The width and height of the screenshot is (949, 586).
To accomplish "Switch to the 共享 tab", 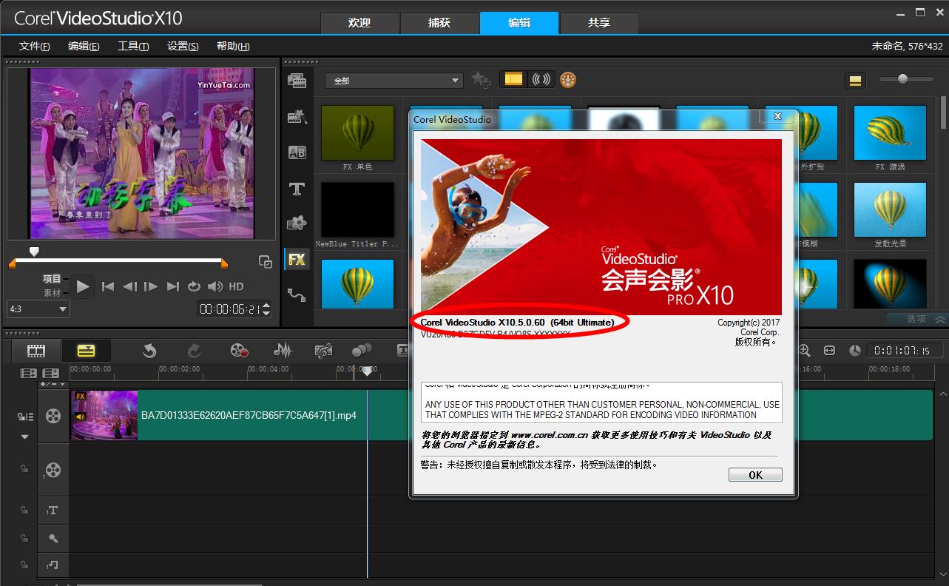I will pyautogui.click(x=599, y=23).
